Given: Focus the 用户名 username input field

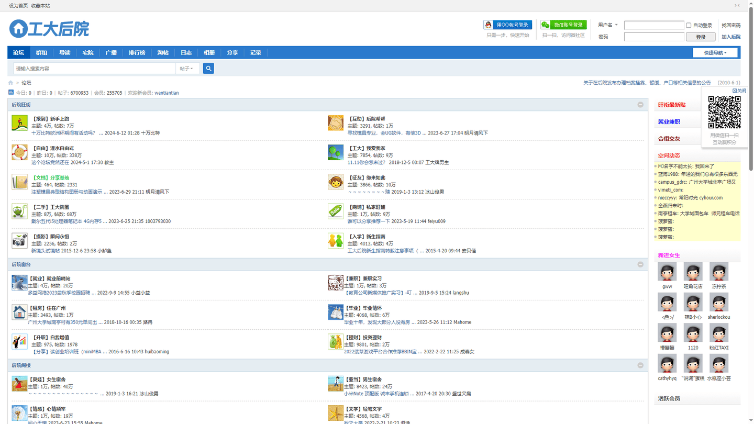Looking at the screenshot, I should tap(655, 25).
